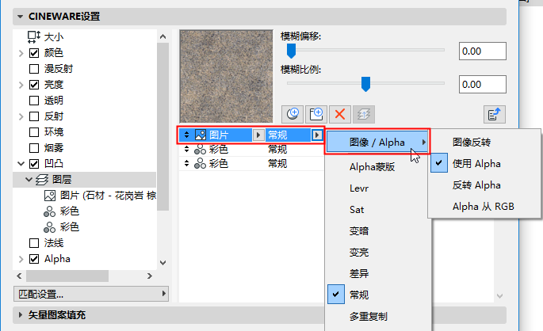Click the 模糊比例 slider handle
This screenshot has width=543, height=331.
[365, 84]
